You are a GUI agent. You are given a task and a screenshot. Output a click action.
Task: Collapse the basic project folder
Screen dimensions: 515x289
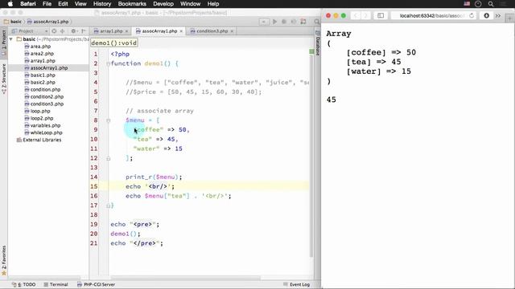tap(11, 39)
